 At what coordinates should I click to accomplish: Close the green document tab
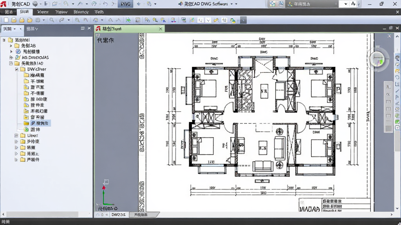click(x=161, y=29)
